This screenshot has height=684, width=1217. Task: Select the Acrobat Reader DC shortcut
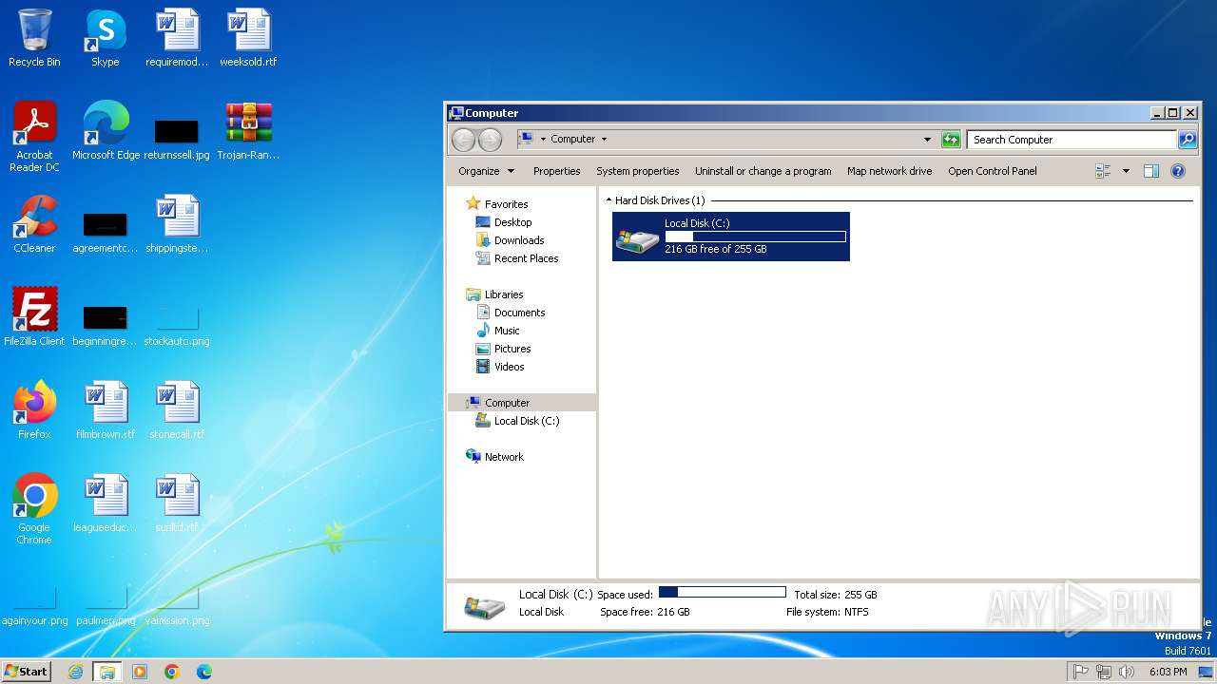coord(34,137)
